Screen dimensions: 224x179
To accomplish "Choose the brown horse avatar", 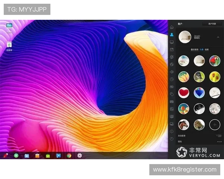I will pyautogui.click(x=184, y=125).
